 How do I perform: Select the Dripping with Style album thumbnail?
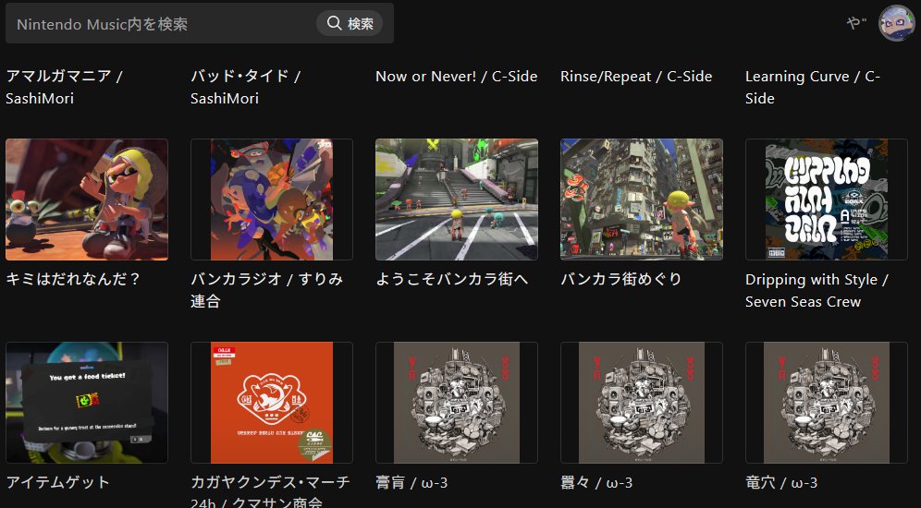coord(827,200)
